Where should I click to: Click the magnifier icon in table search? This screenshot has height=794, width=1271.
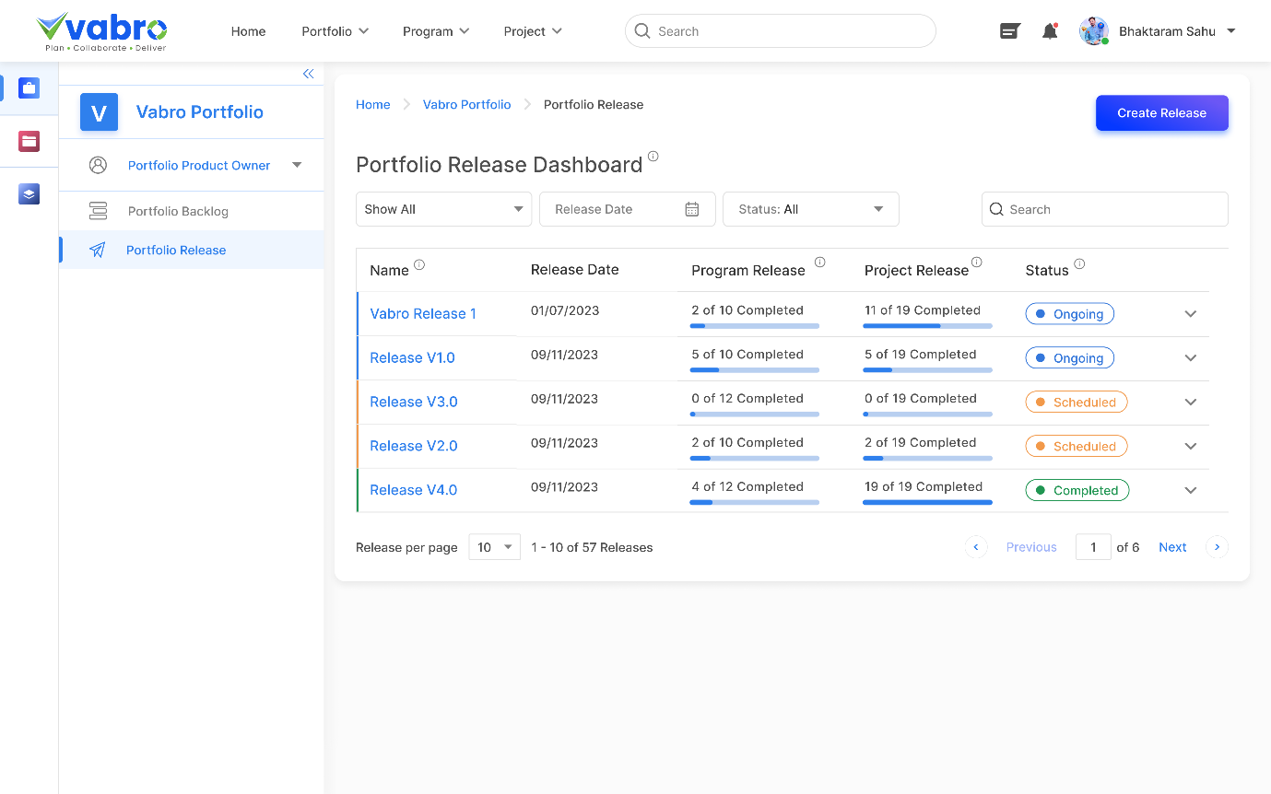(x=996, y=209)
